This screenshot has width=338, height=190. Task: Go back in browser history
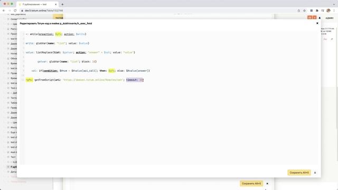[x=4, y=11]
